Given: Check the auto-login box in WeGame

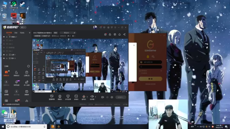Looking at the screenshot, I should [x=140, y=73].
